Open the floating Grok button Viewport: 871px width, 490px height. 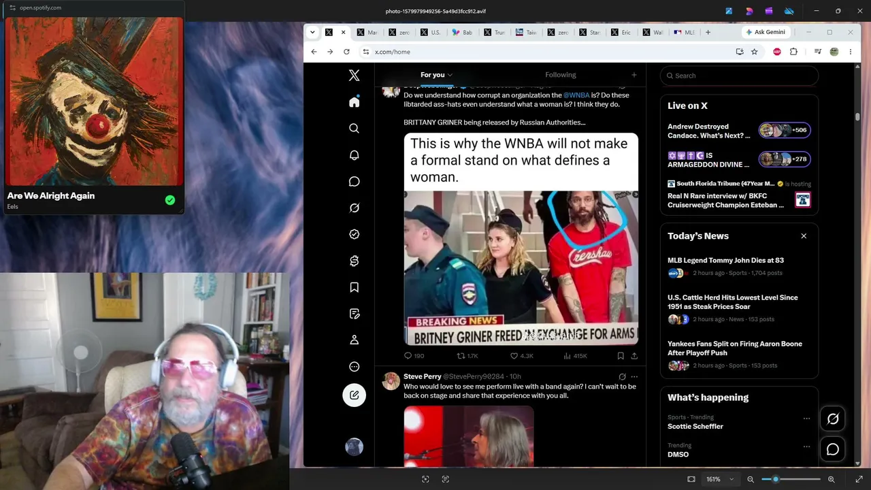833,419
